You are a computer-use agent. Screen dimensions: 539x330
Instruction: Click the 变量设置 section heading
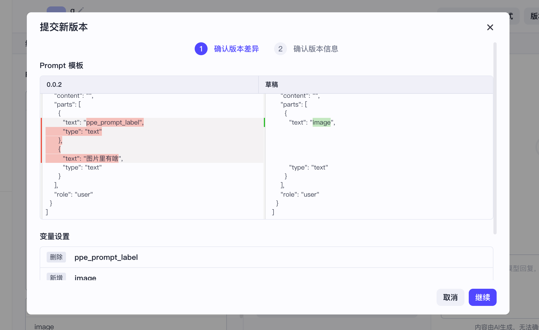55,237
